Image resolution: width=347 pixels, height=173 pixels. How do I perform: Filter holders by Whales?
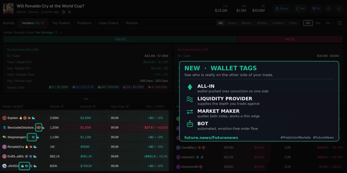pos(262,23)
